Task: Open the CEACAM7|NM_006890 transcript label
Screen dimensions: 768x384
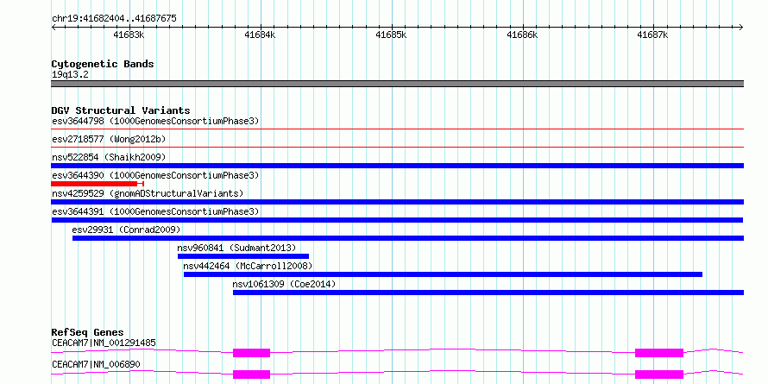Action: tap(96, 364)
